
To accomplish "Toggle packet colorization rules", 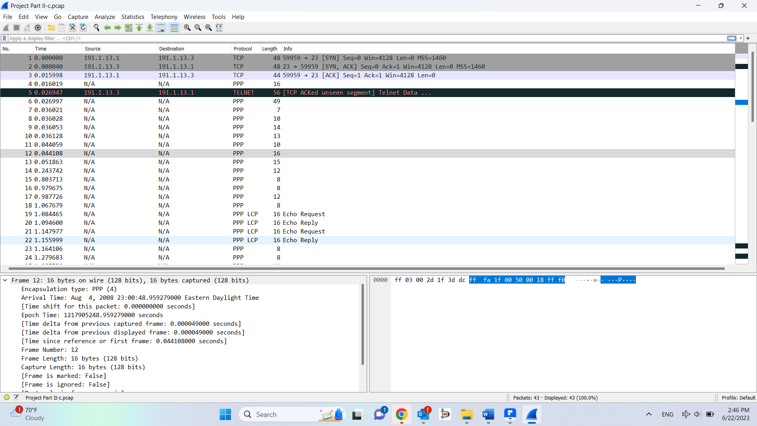I will pos(174,28).
